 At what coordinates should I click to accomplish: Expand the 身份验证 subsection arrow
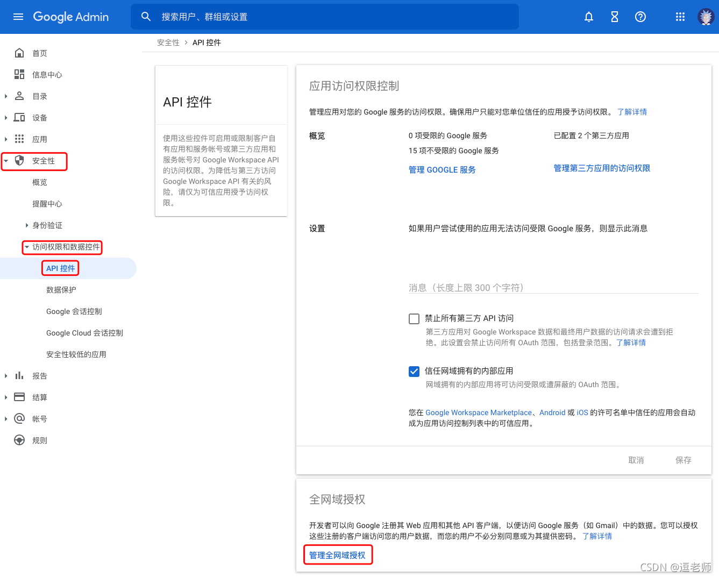27,225
